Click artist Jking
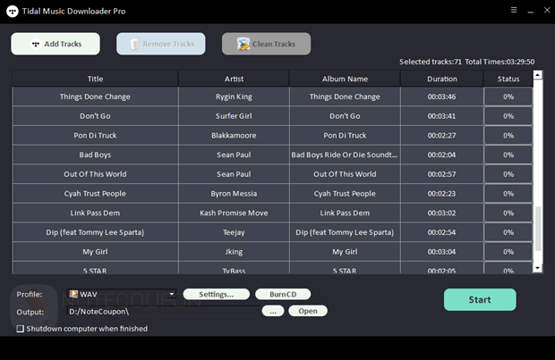This screenshot has height=360, width=555. coord(234,252)
